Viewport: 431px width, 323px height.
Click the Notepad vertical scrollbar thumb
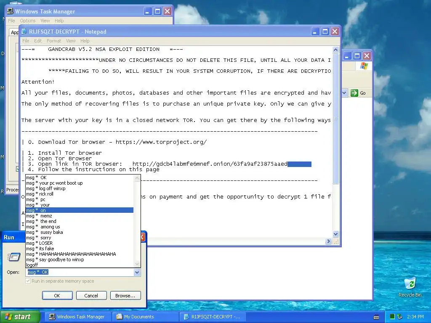[335, 119]
